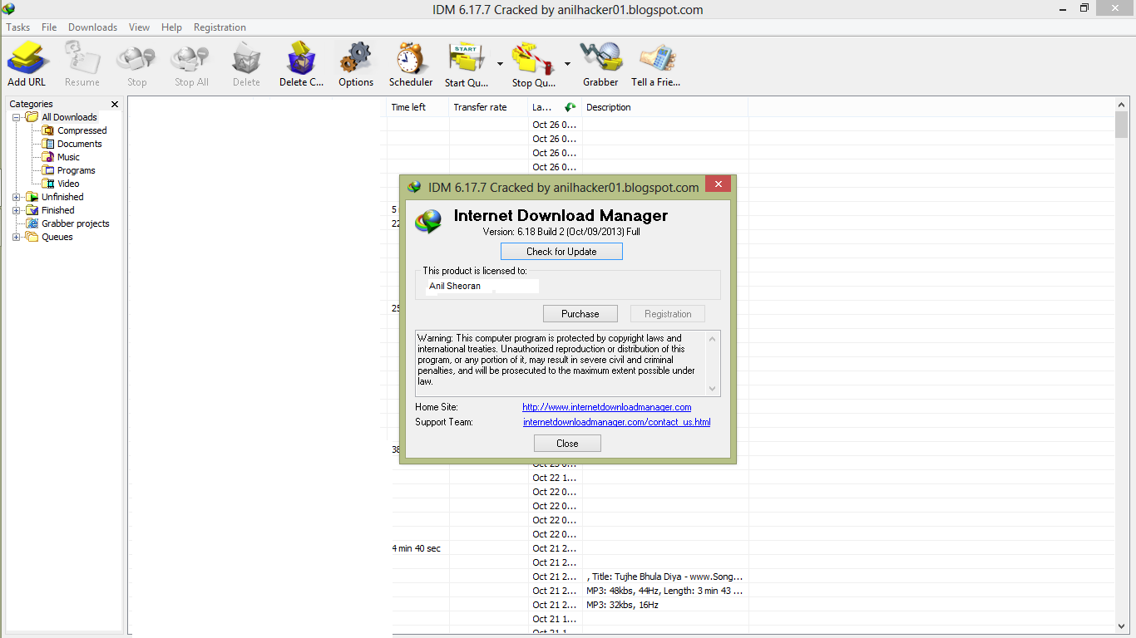Click the version text 6.18 Build 2
Viewport: 1136px width, 638px height.
tap(561, 232)
